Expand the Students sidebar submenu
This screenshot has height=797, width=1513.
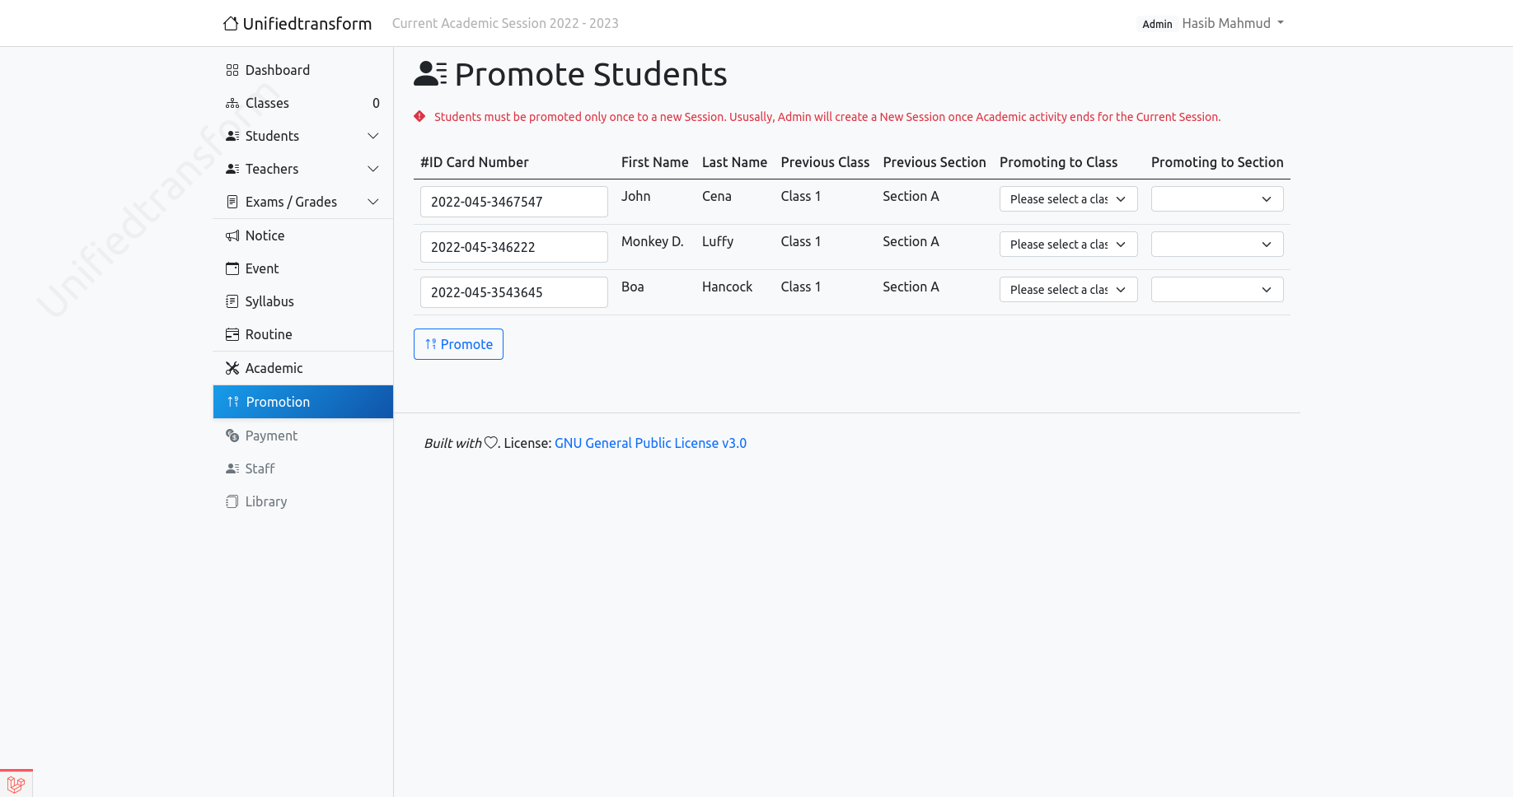click(x=302, y=136)
